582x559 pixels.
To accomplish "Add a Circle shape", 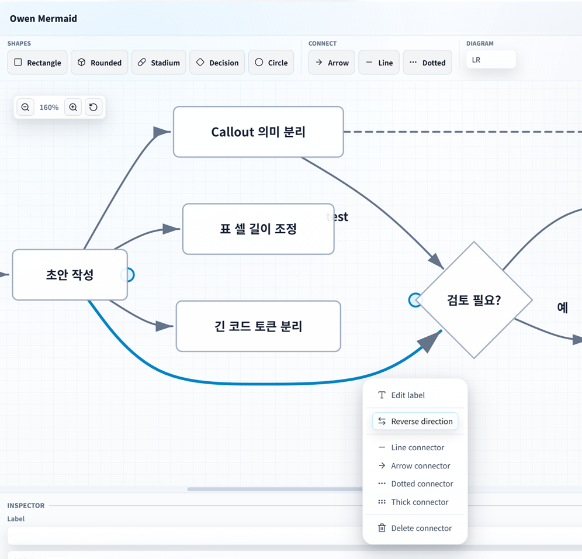I will [271, 63].
